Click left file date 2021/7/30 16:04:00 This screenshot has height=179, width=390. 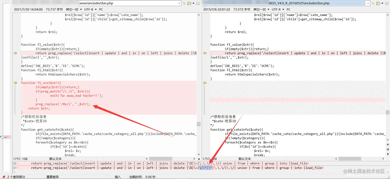[x=28, y=10]
